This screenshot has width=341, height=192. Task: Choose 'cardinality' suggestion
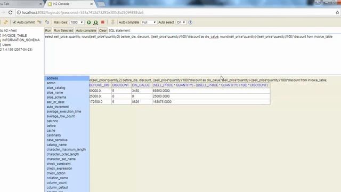[x=67, y=135]
